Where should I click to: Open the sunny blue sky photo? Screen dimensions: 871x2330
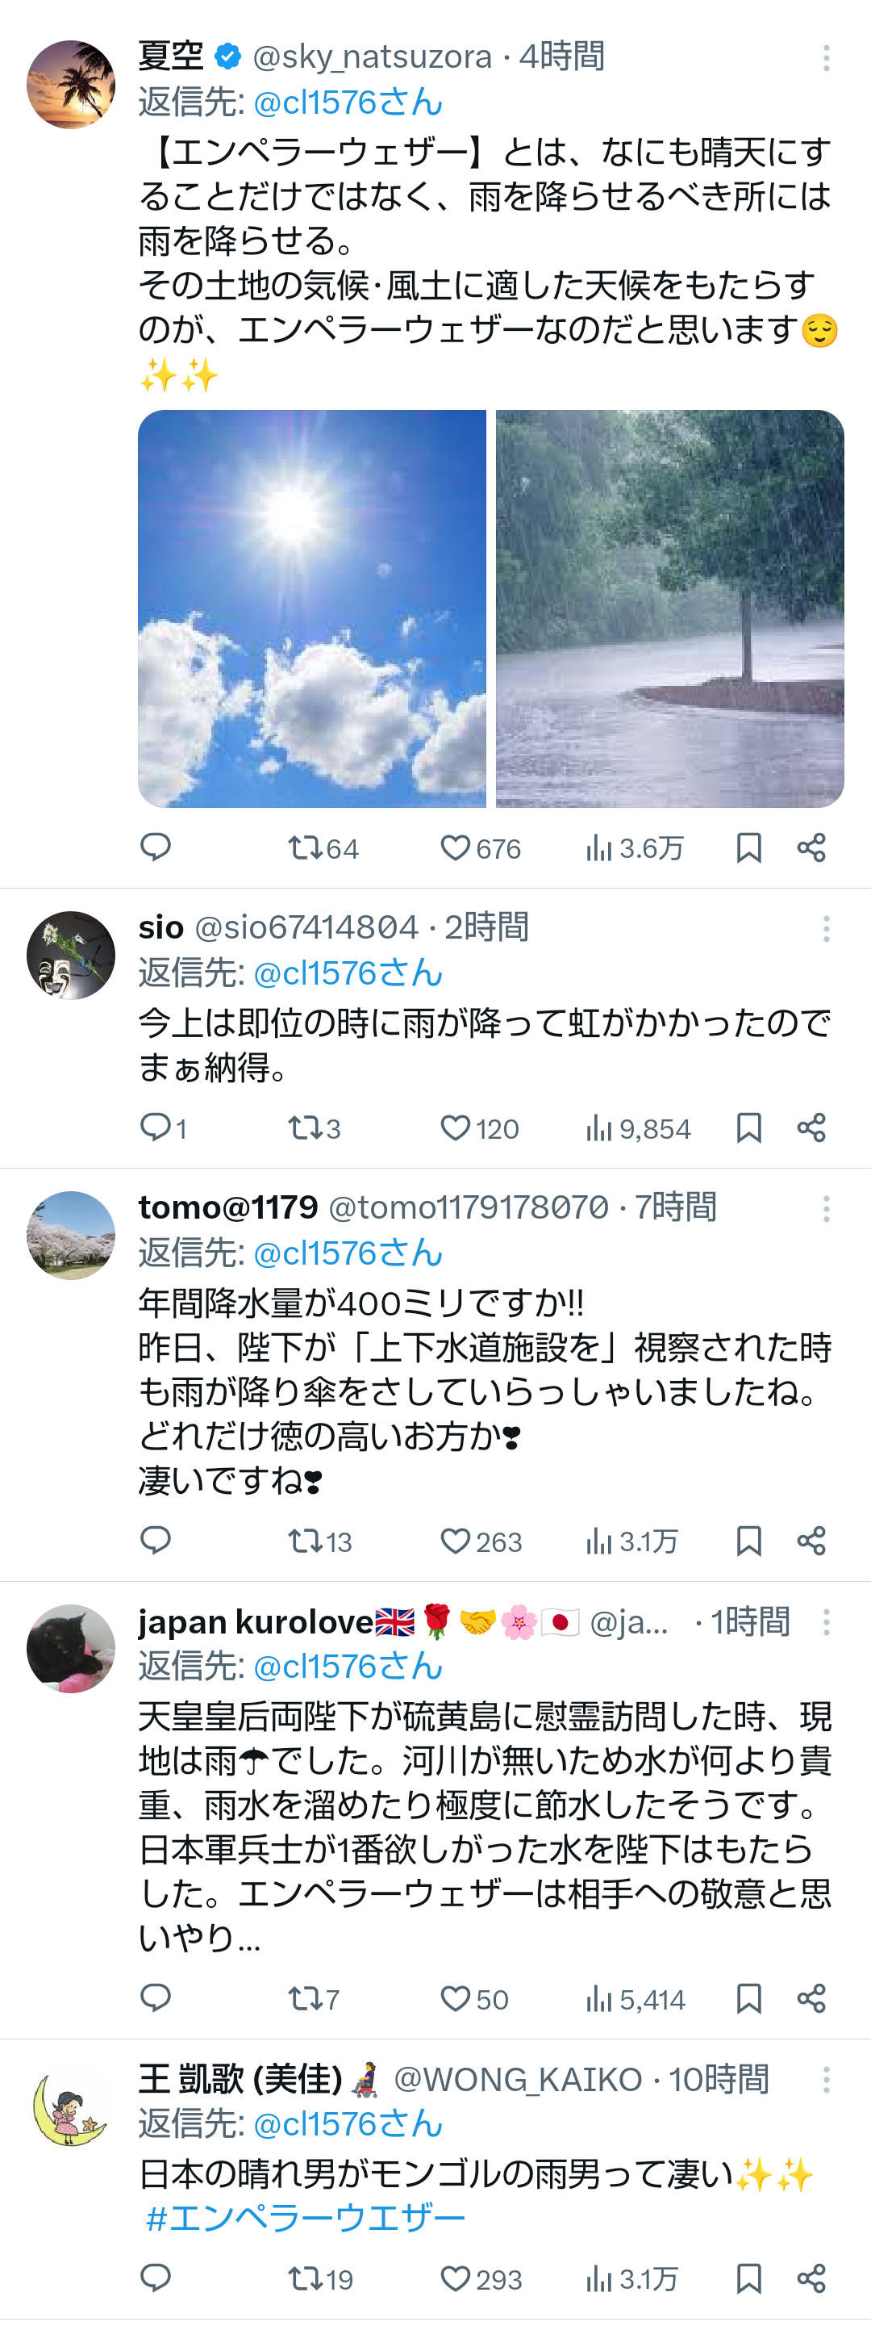[x=312, y=609]
